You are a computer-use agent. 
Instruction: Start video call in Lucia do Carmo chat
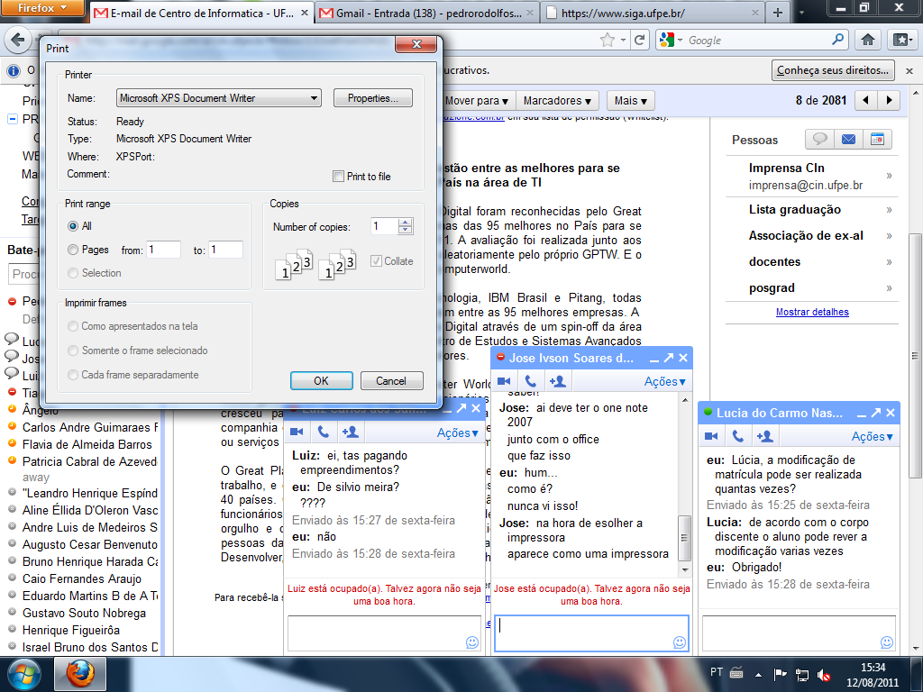click(x=712, y=436)
